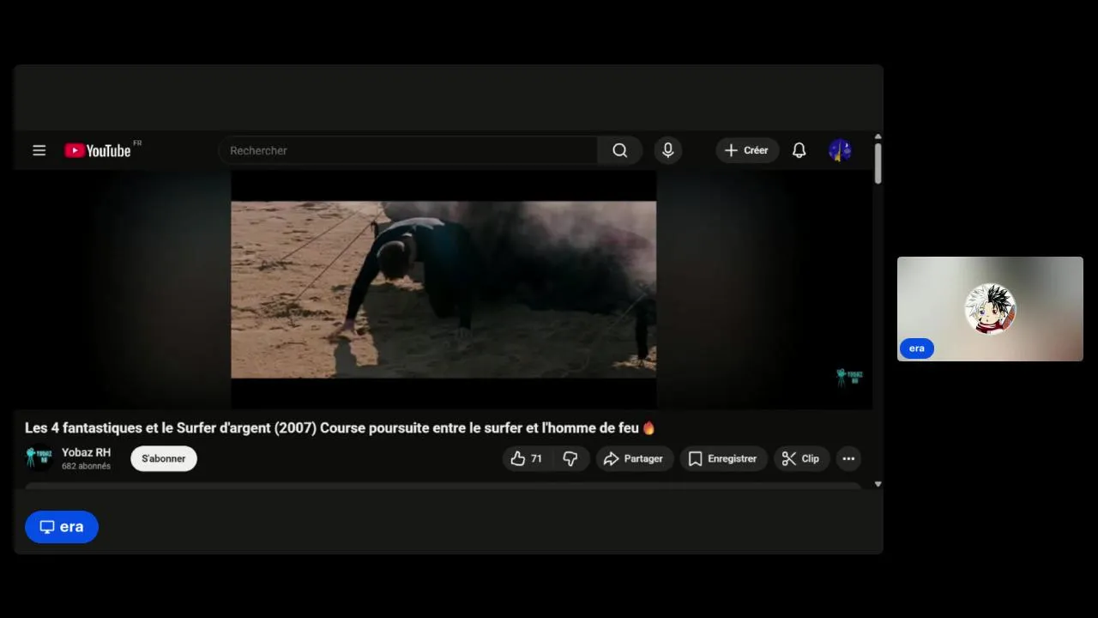Subscribe with the S'abonner button

(164, 458)
